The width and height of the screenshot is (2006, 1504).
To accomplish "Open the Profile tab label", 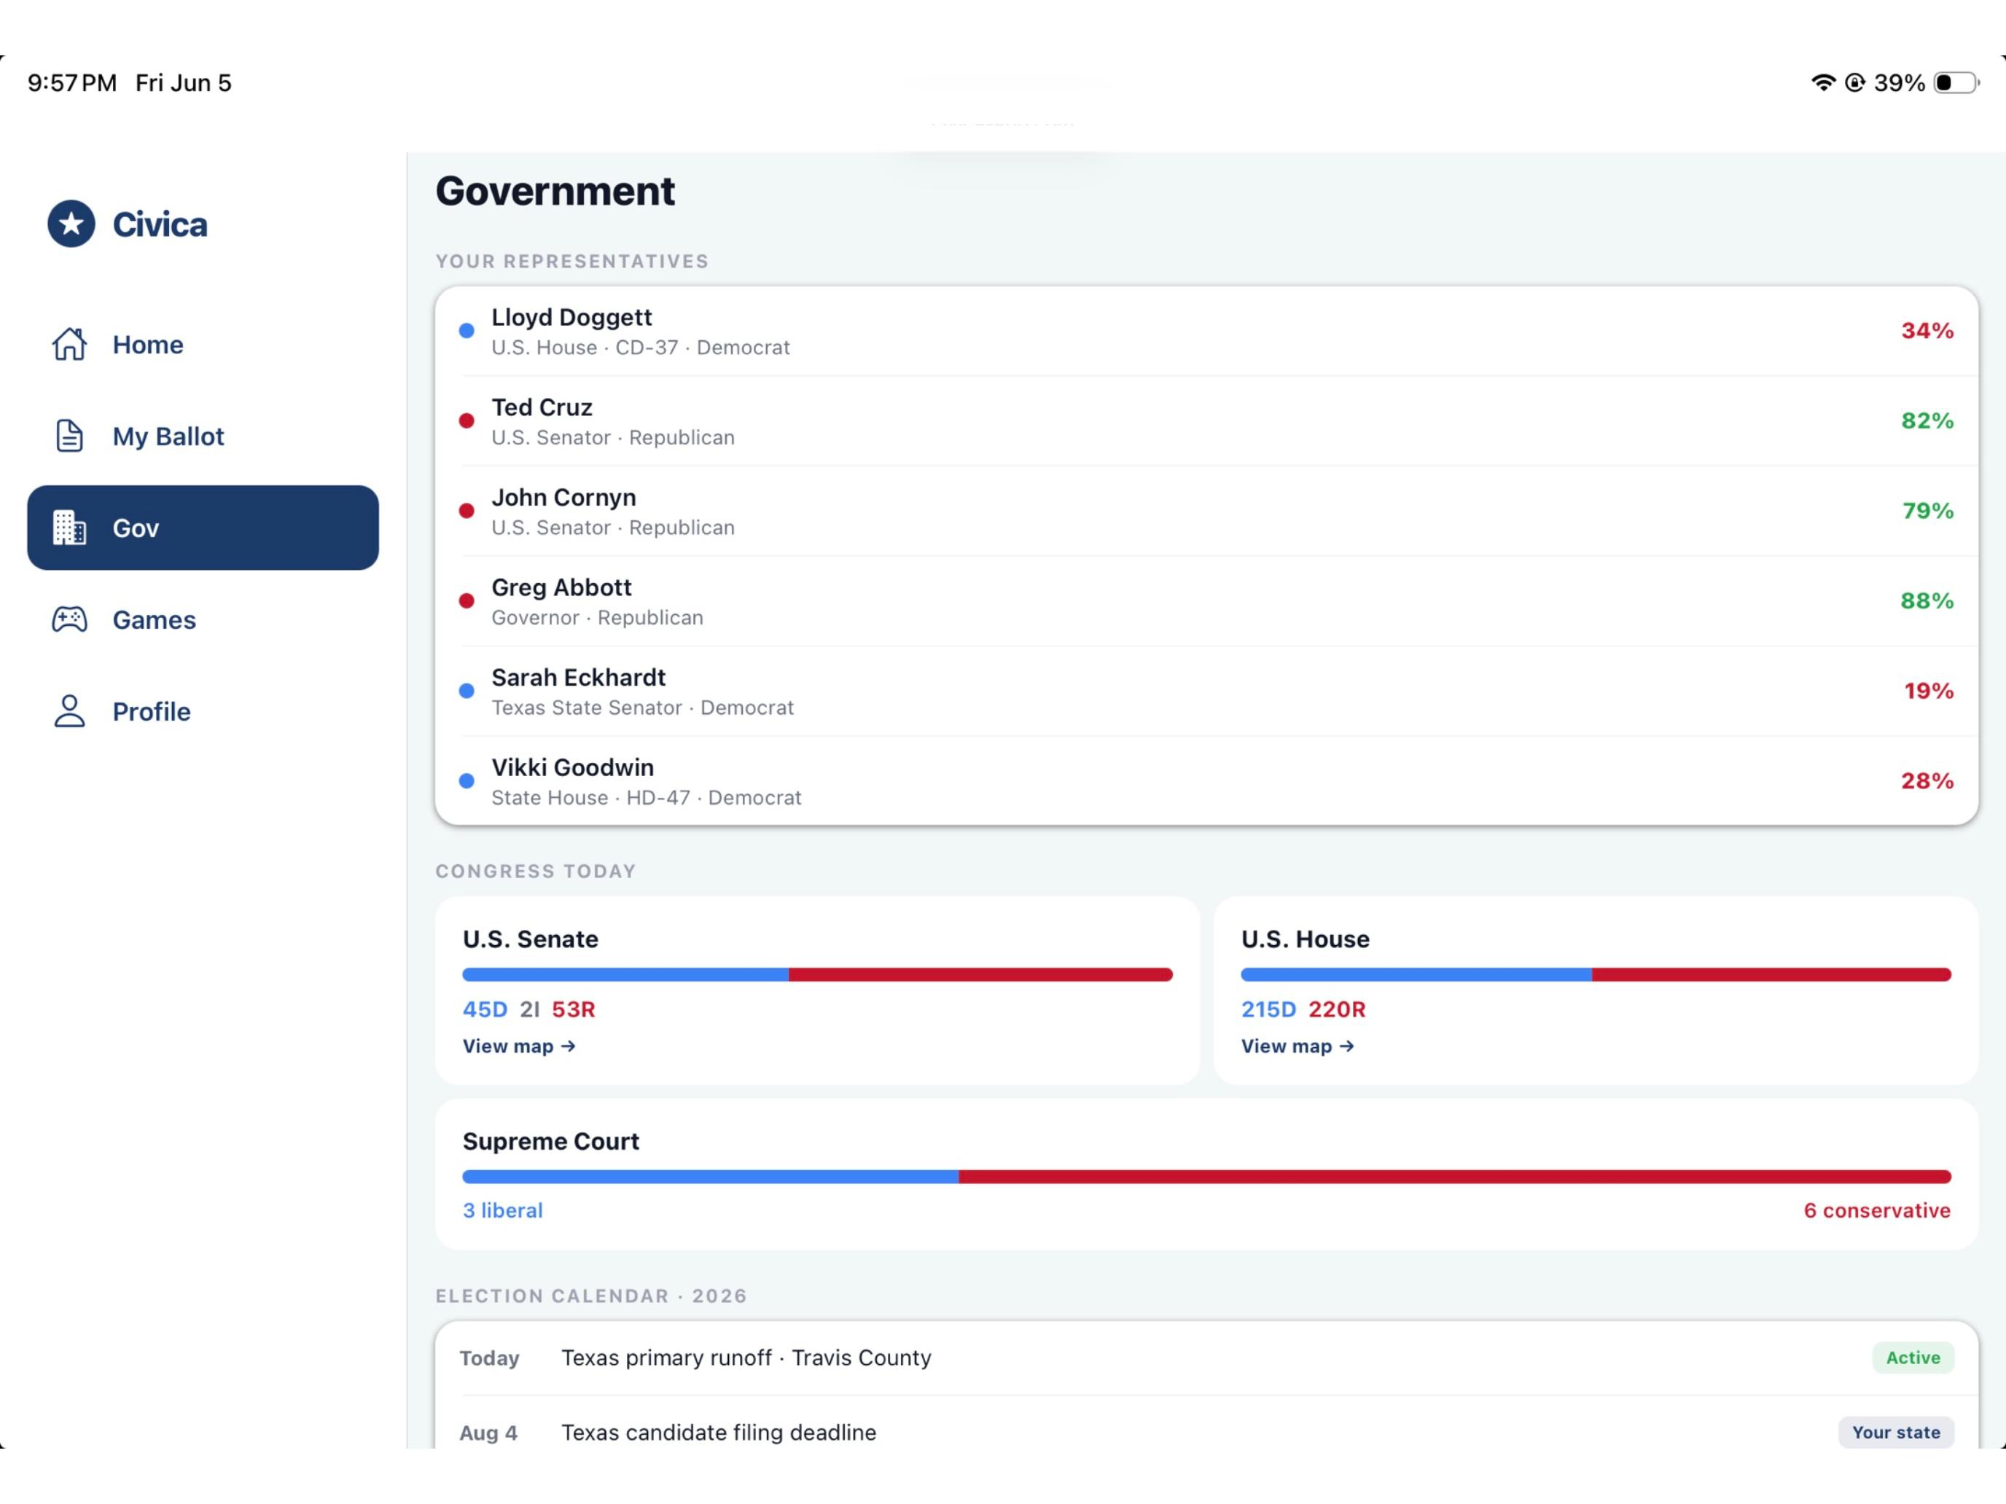I will point(152,710).
